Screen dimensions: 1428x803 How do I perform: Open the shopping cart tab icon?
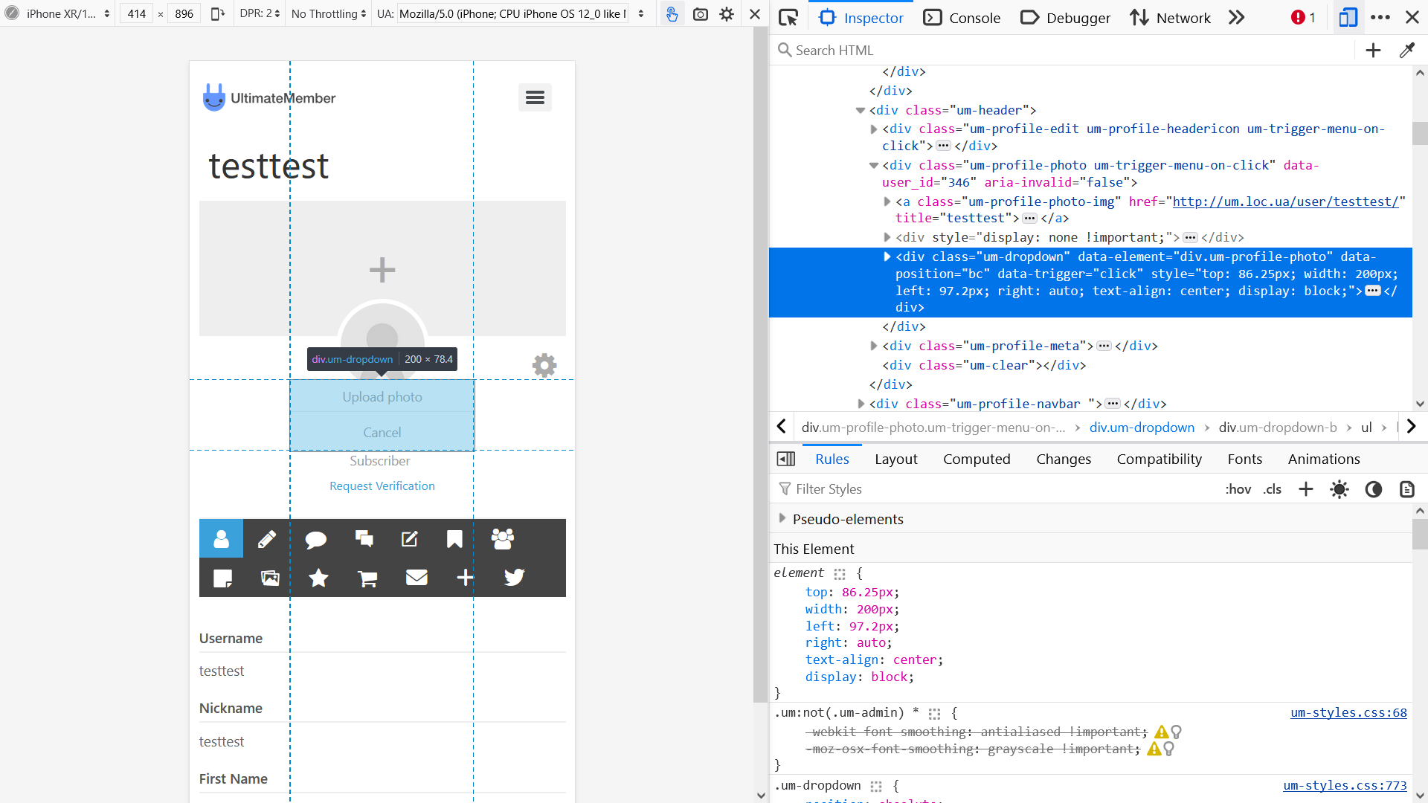coord(367,578)
